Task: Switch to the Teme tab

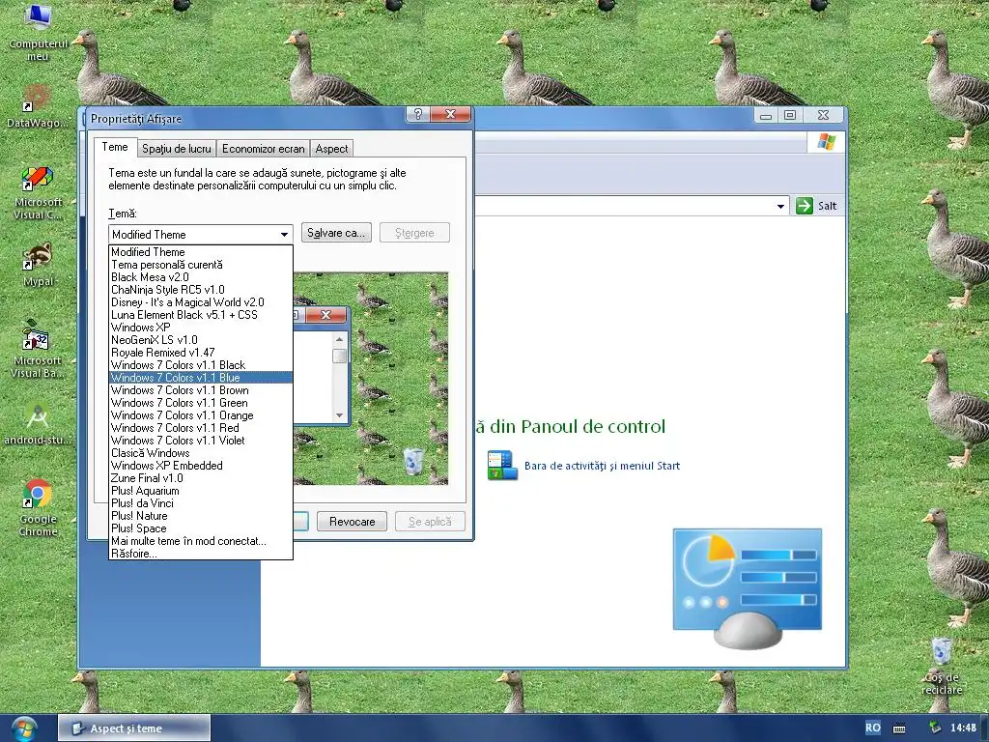Action: click(115, 147)
